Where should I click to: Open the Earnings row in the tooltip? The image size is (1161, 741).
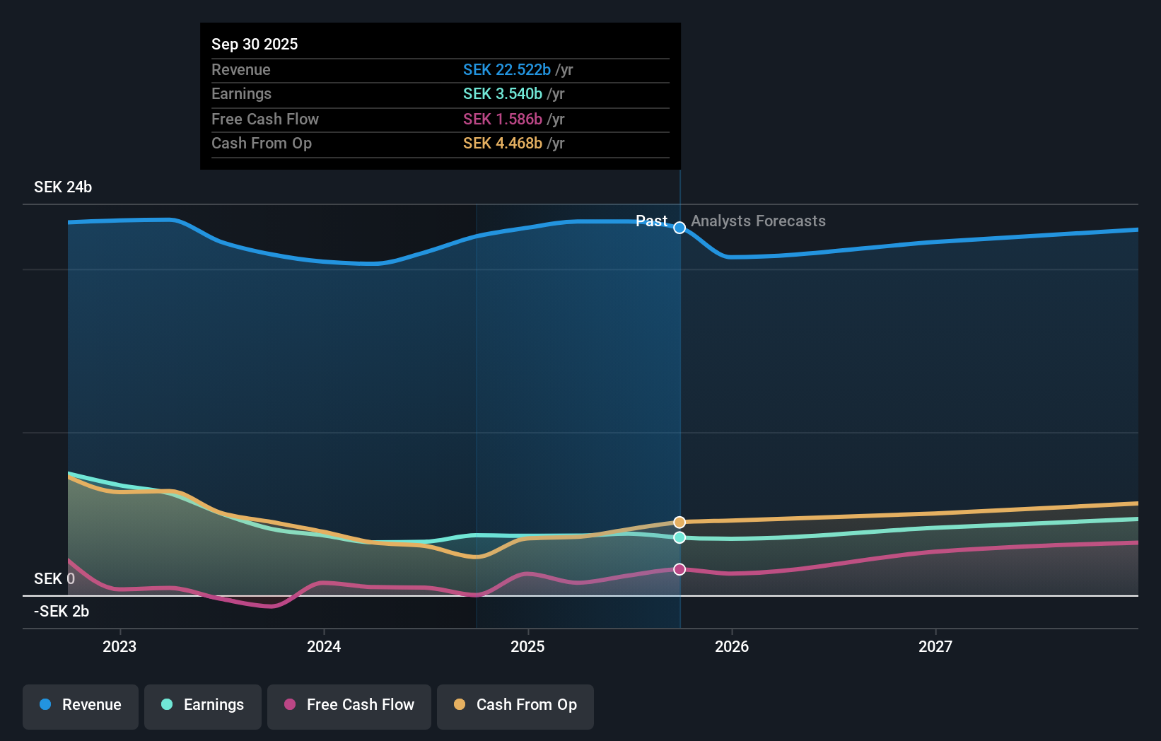tap(241, 93)
